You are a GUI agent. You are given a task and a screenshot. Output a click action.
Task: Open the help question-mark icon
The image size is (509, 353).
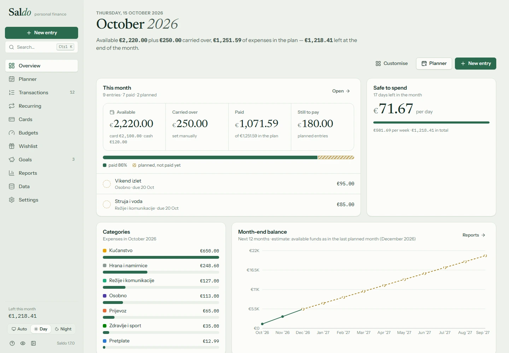pyautogui.click(x=12, y=343)
